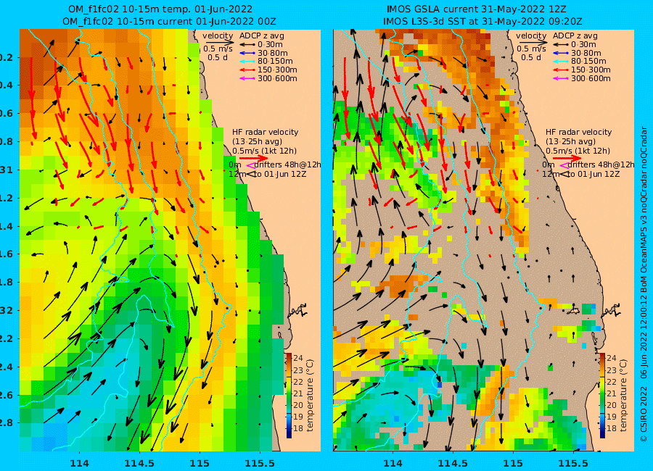Click longitude label 115.5 under left map
Viewport: 653px width, 471px height.
[260, 463]
